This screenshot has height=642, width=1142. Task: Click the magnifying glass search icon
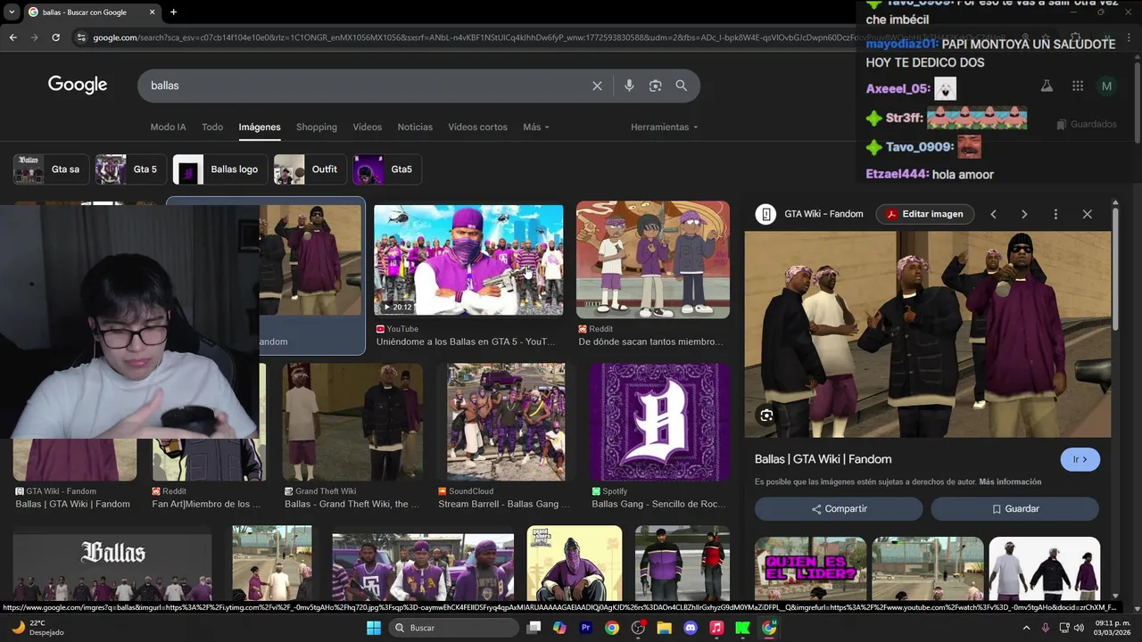pos(682,86)
